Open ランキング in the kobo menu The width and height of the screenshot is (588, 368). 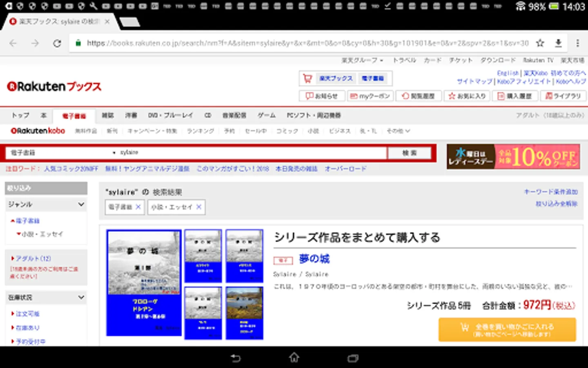tap(200, 131)
